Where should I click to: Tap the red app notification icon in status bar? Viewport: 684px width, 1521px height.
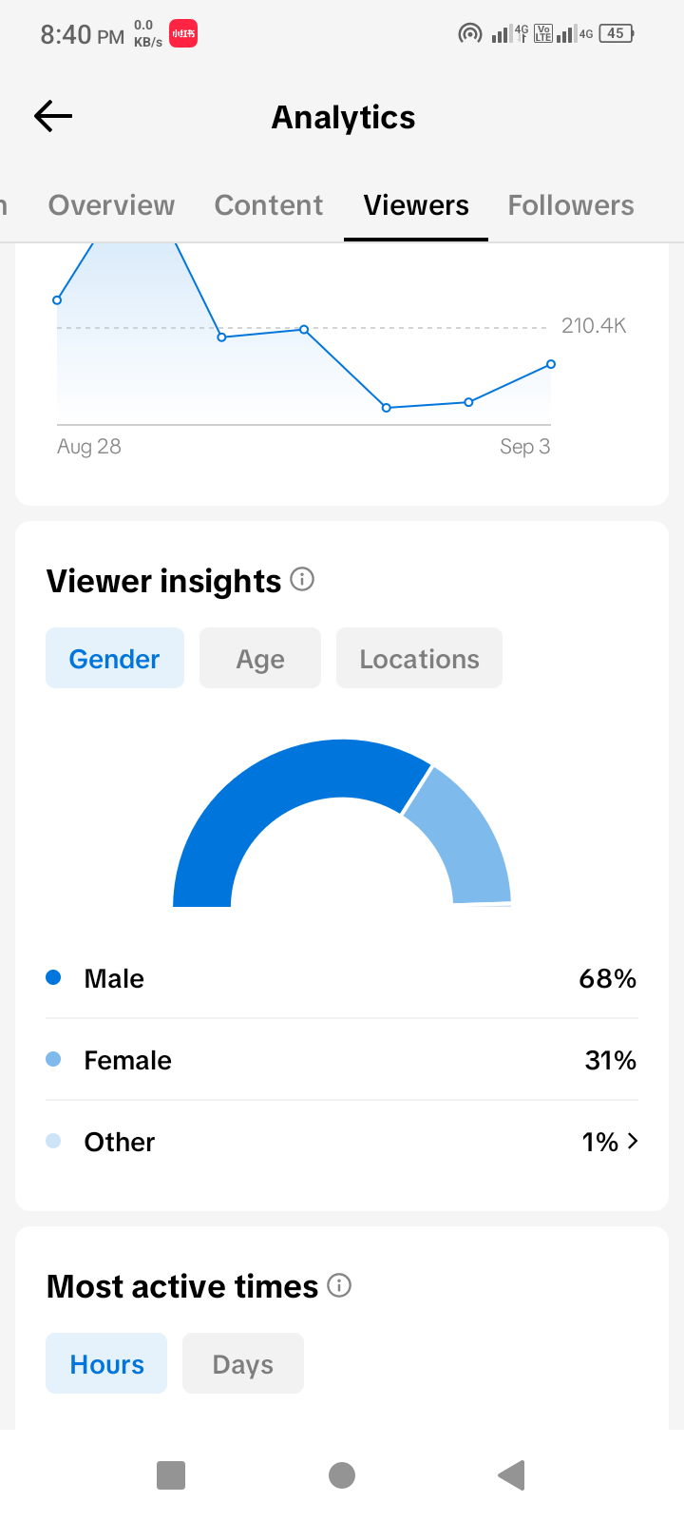[x=183, y=34]
